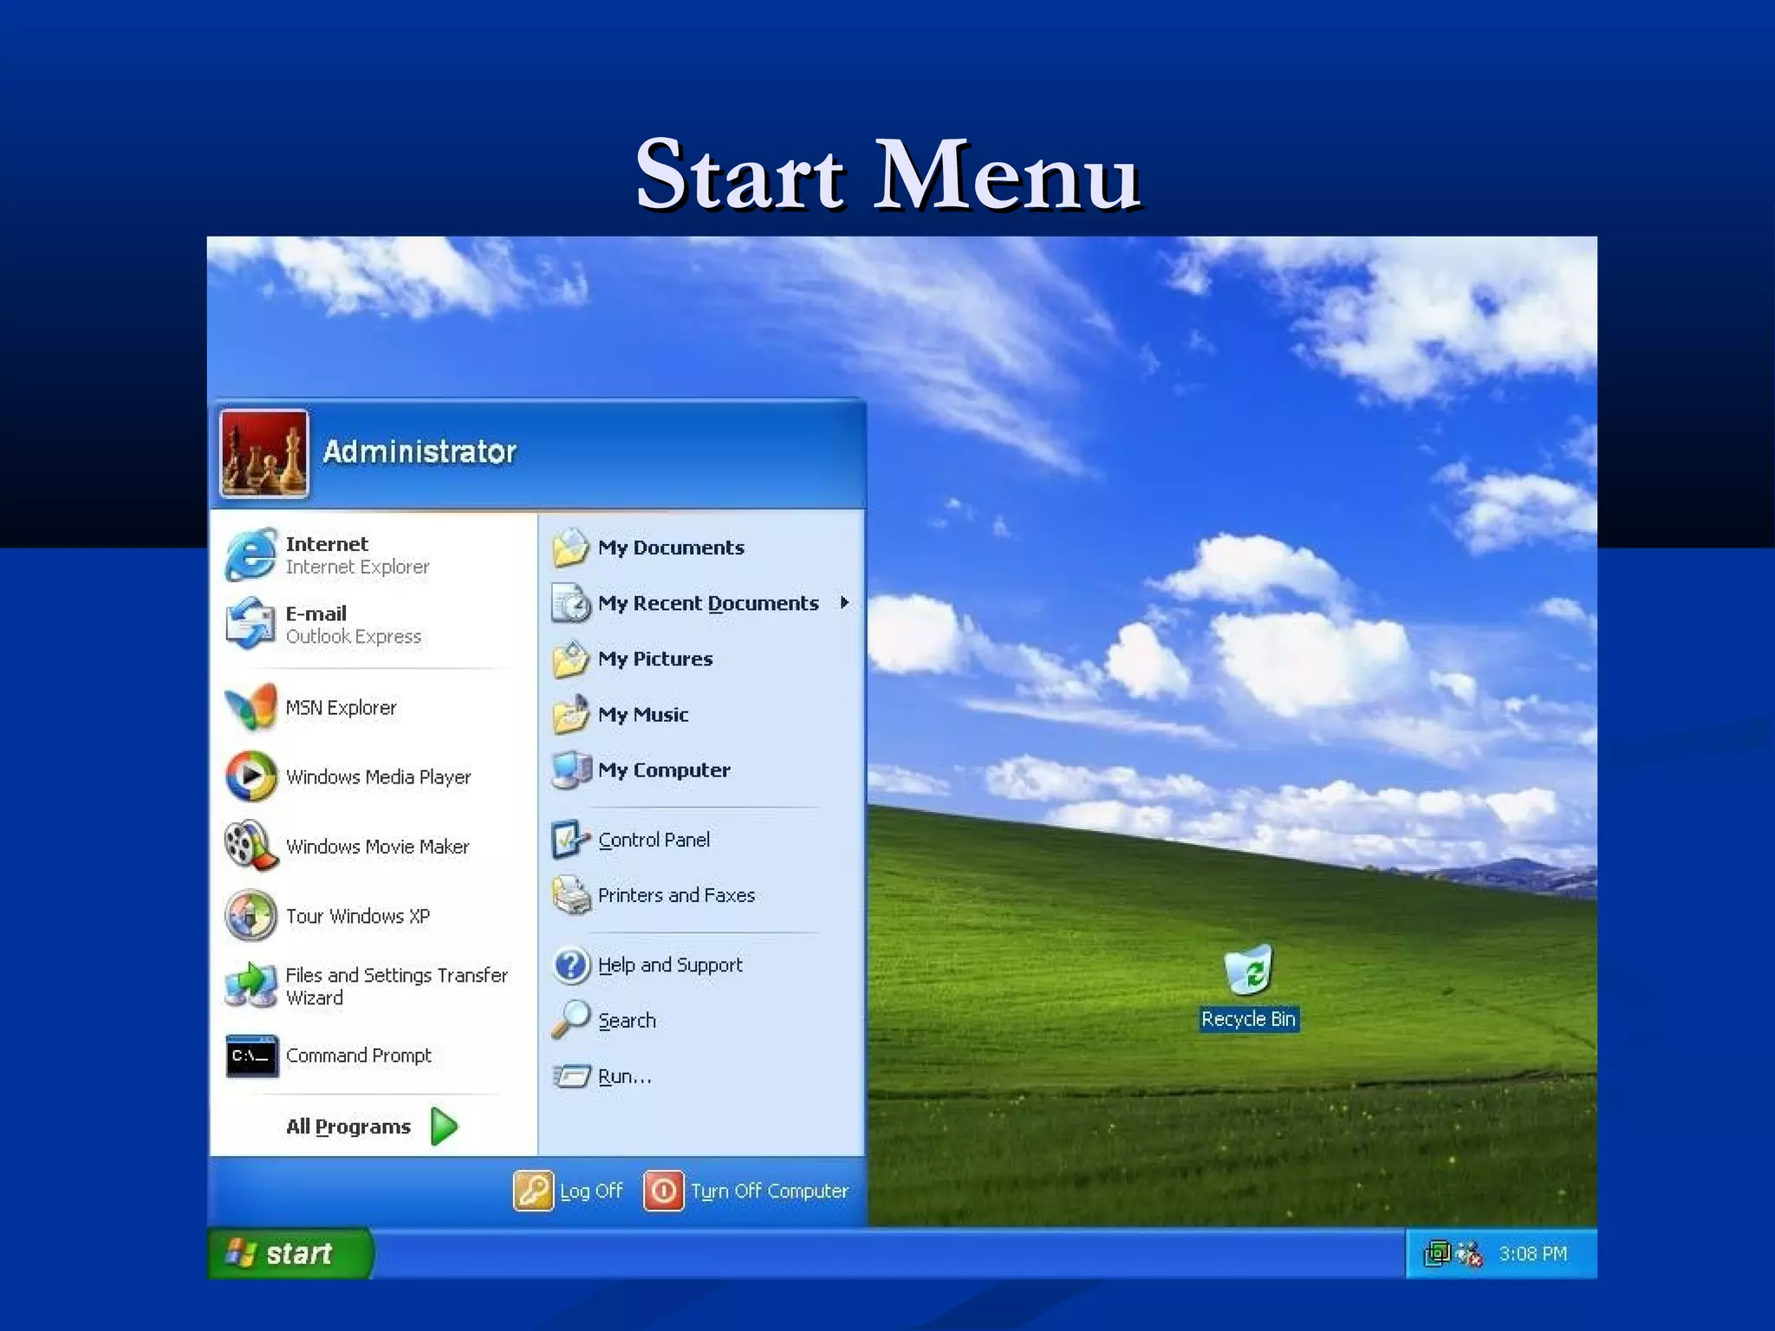This screenshot has height=1331, width=1775.
Task: Click 'My Pictures' text
Action: [655, 659]
